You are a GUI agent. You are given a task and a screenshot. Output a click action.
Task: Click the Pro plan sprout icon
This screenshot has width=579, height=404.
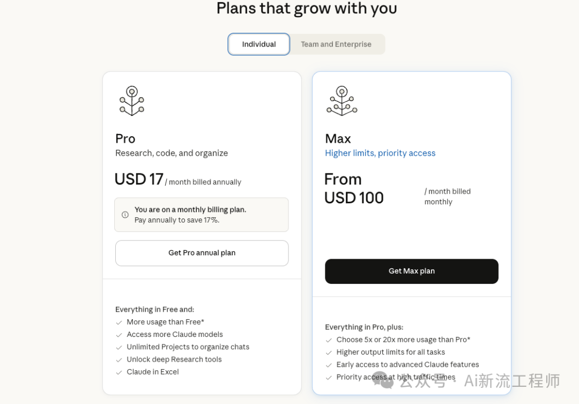click(132, 101)
